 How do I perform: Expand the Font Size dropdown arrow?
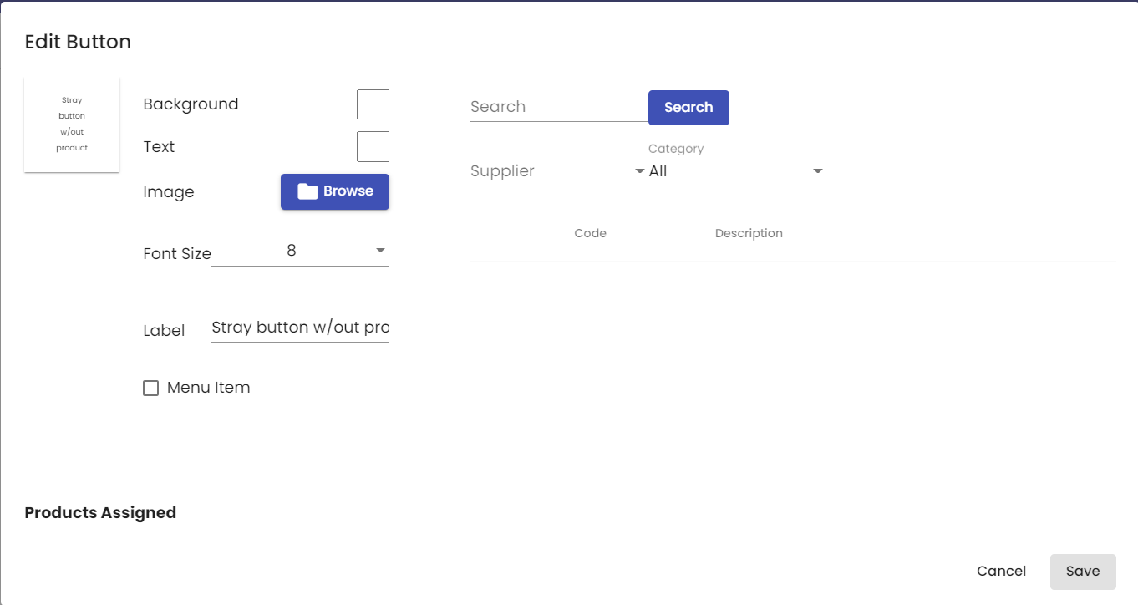[x=380, y=251]
